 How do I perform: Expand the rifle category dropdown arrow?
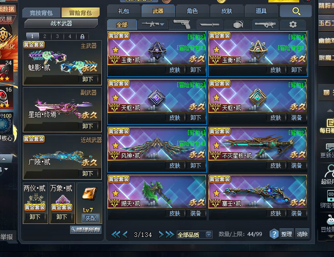point(162,24)
